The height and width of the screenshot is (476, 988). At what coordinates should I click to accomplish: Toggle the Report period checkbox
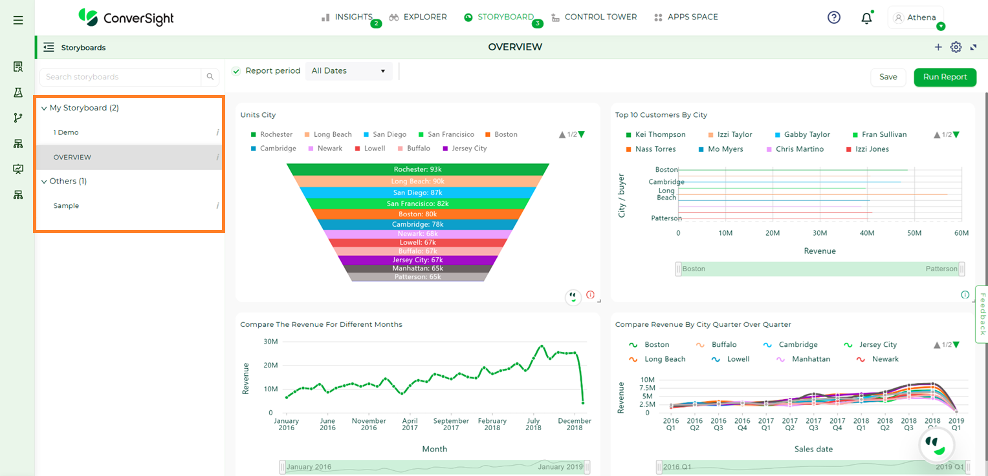pyautogui.click(x=236, y=71)
